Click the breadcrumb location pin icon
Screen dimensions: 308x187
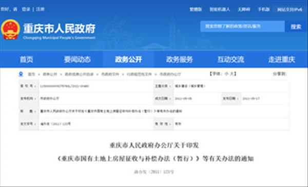[21, 74]
